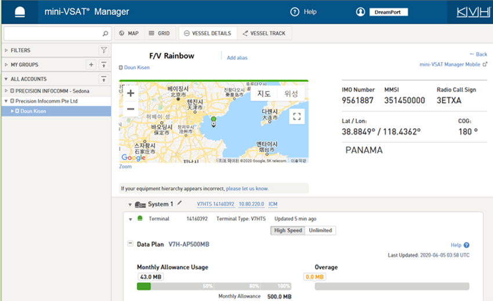
Task: Click the external link icon beside Mobile
Action: tap(485, 64)
